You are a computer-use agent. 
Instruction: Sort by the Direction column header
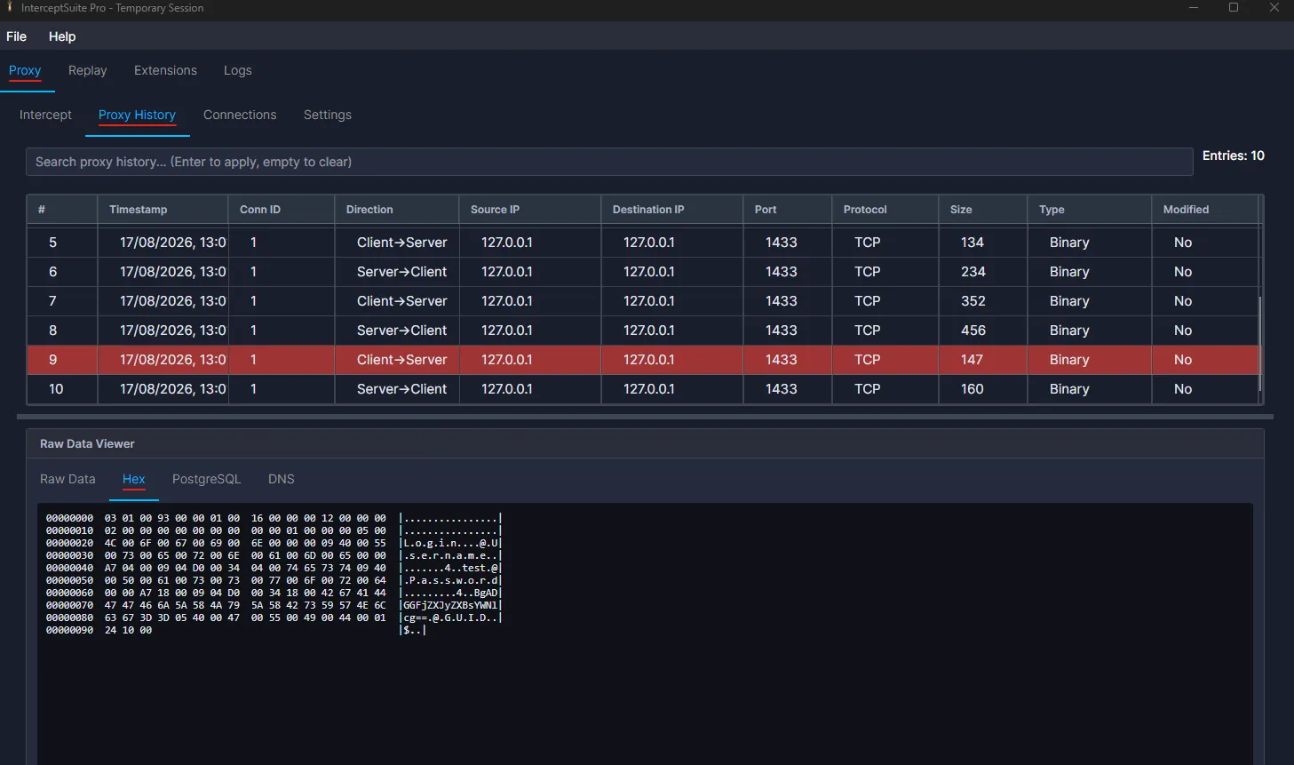pos(397,210)
